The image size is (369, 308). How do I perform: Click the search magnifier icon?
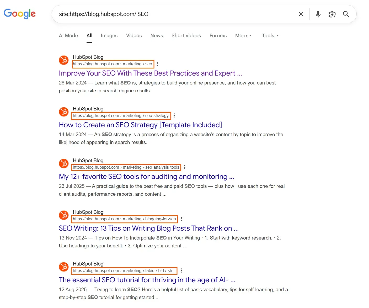(x=346, y=14)
